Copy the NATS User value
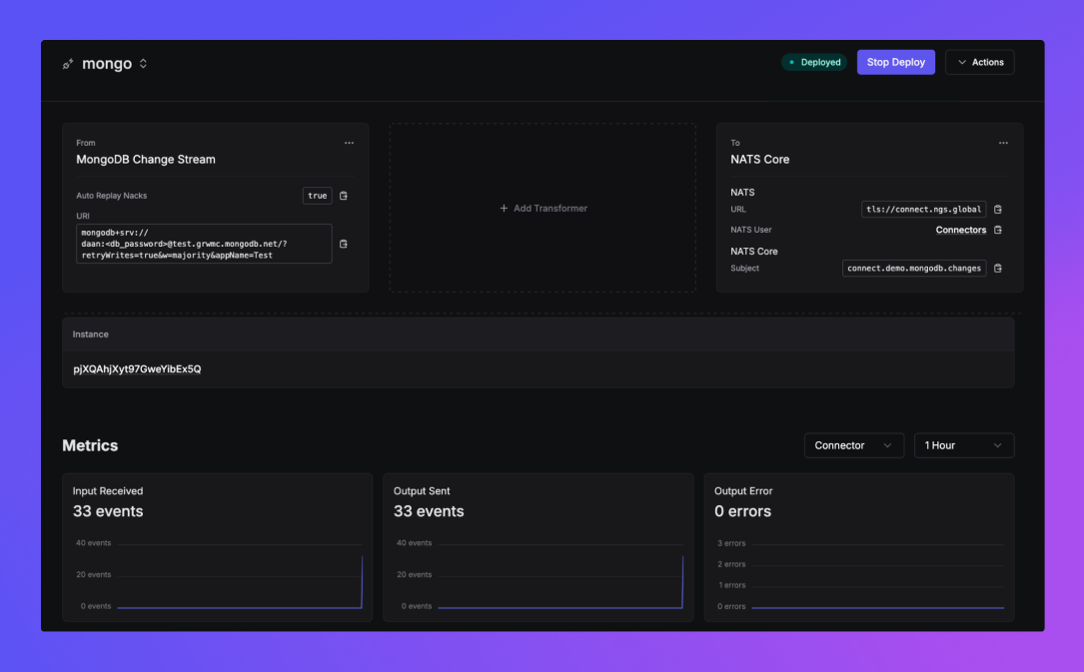 tap(998, 230)
